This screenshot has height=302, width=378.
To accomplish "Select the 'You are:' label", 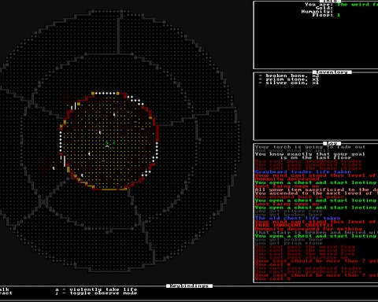I will pos(319,5).
